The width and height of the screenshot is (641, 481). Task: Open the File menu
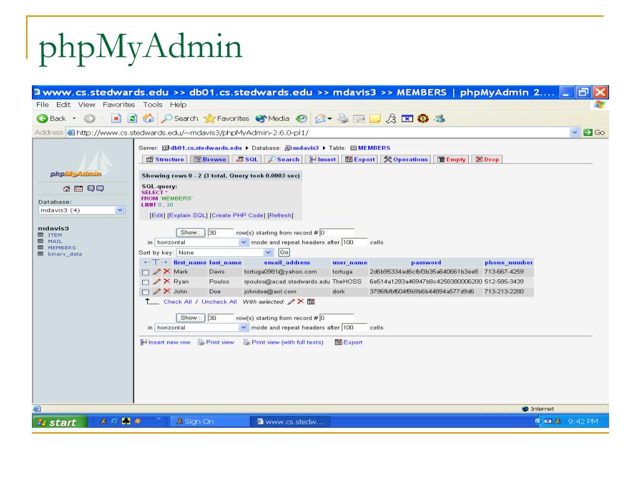[x=43, y=105]
